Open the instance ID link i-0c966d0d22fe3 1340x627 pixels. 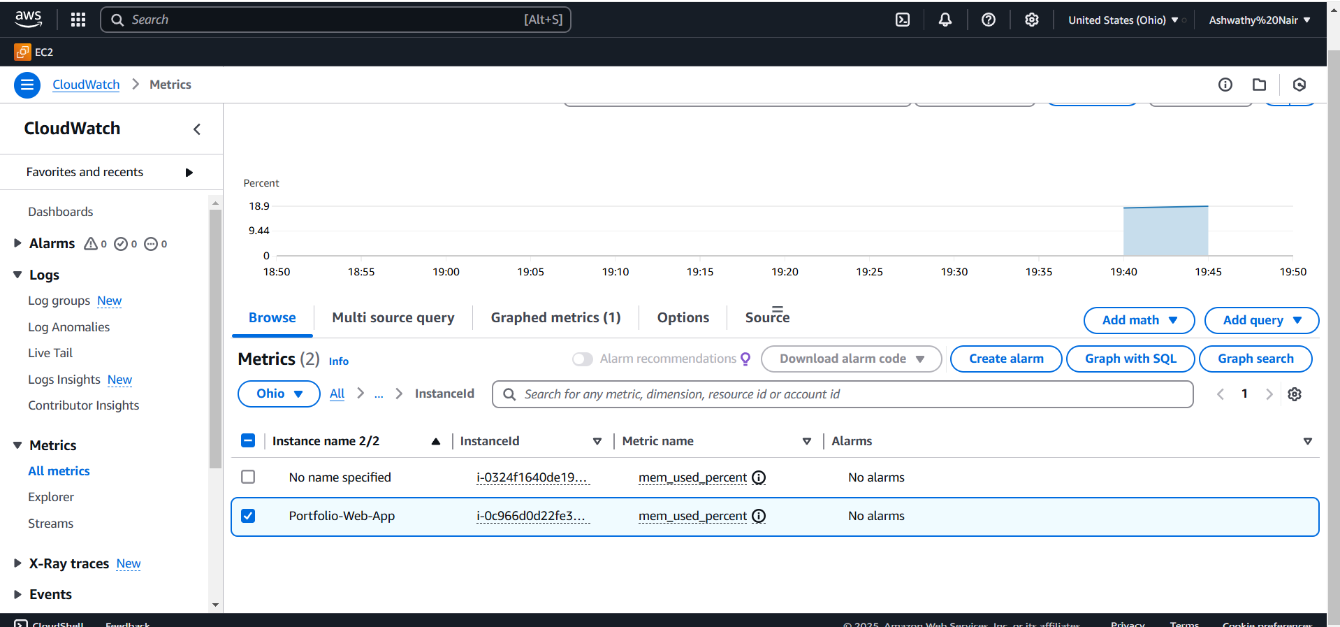pyautogui.click(x=533, y=516)
